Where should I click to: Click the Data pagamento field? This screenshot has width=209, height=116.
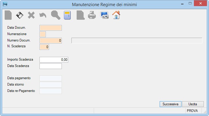(x=51, y=78)
